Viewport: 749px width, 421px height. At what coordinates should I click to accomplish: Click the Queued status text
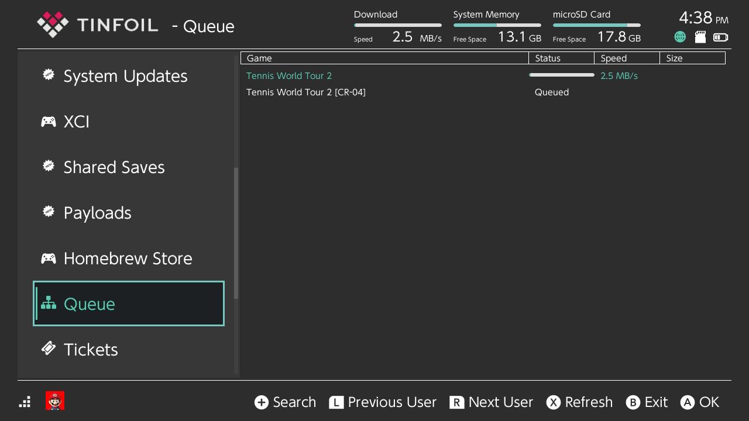552,92
